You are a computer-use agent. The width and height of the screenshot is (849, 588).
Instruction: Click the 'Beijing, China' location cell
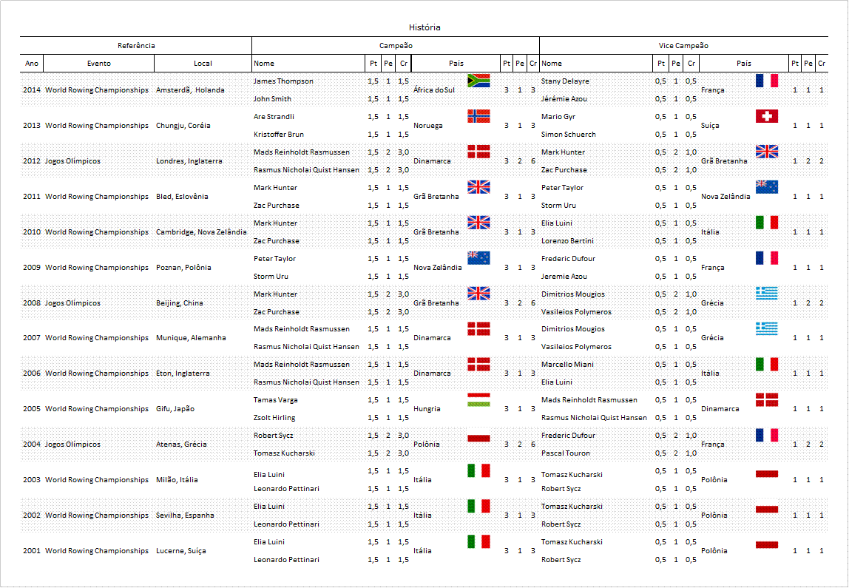[180, 303]
